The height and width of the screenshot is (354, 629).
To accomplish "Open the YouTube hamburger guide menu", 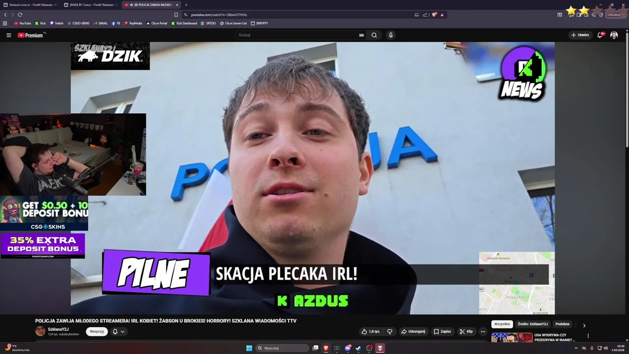I will tap(8, 35).
